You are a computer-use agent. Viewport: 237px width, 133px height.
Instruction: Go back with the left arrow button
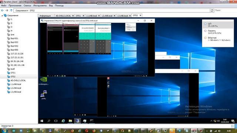3,10
